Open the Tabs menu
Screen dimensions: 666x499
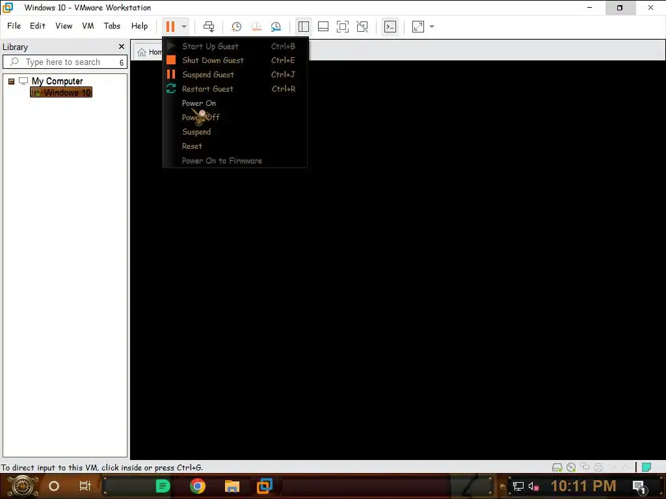click(112, 26)
